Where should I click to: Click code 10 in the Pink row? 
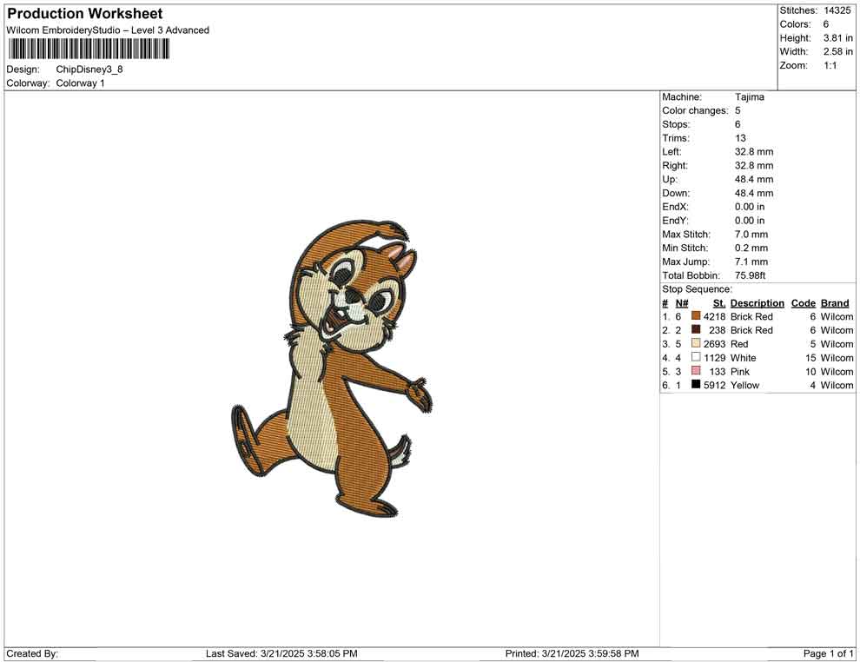[810, 371]
